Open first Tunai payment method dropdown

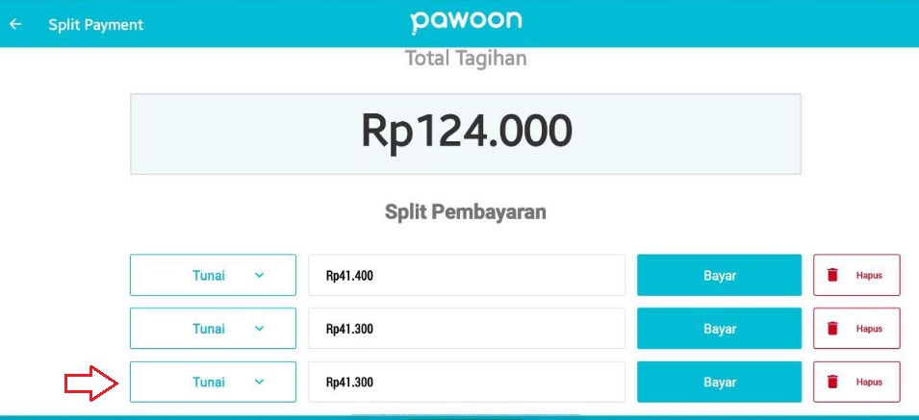213,275
